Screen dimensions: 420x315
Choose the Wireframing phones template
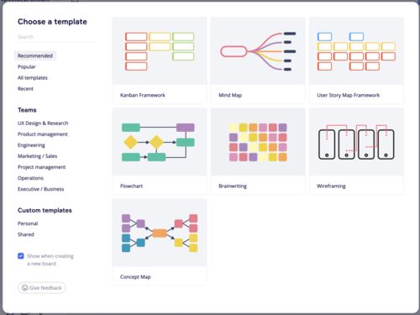[x=356, y=142]
